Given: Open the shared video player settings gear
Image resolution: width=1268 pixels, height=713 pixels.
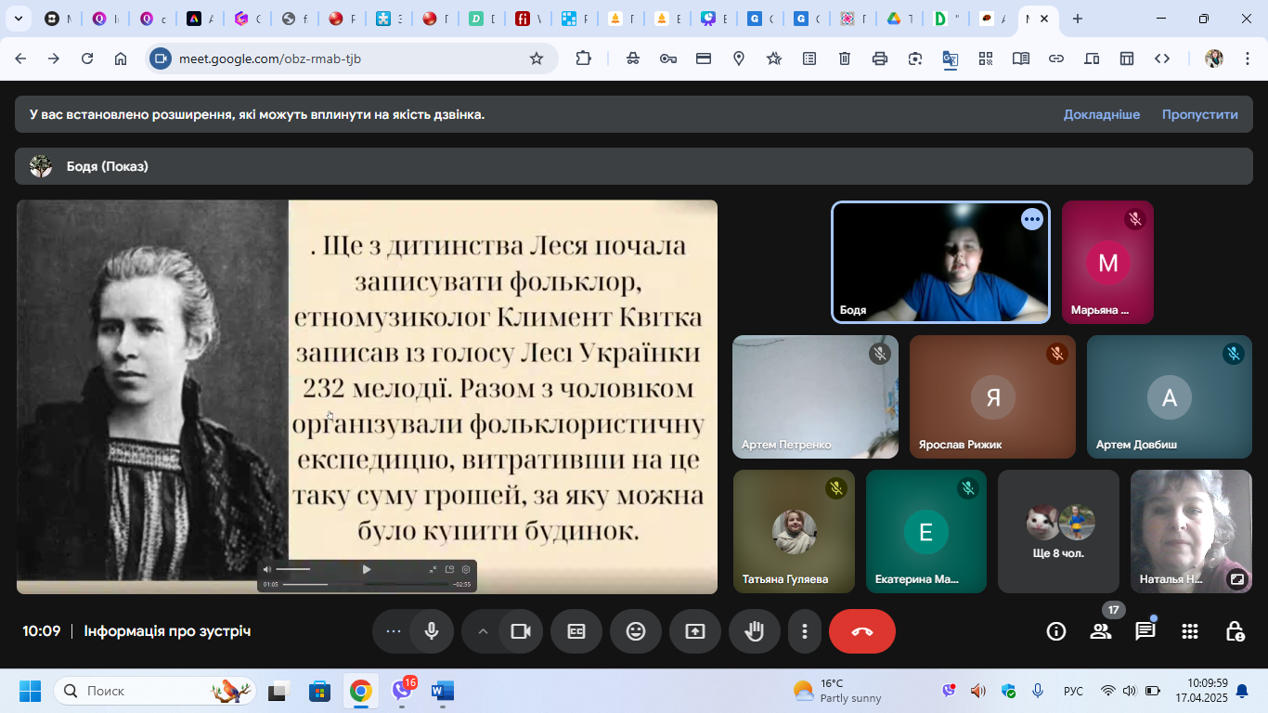Looking at the screenshot, I should point(466,569).
